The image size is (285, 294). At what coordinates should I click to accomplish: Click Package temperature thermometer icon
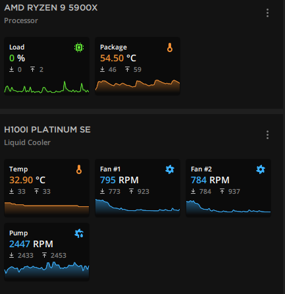[x=170, y=47]
